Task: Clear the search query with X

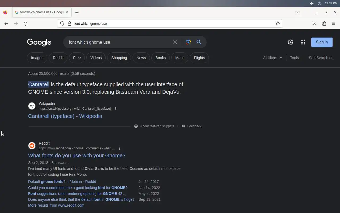Action: tap(175, 42)
